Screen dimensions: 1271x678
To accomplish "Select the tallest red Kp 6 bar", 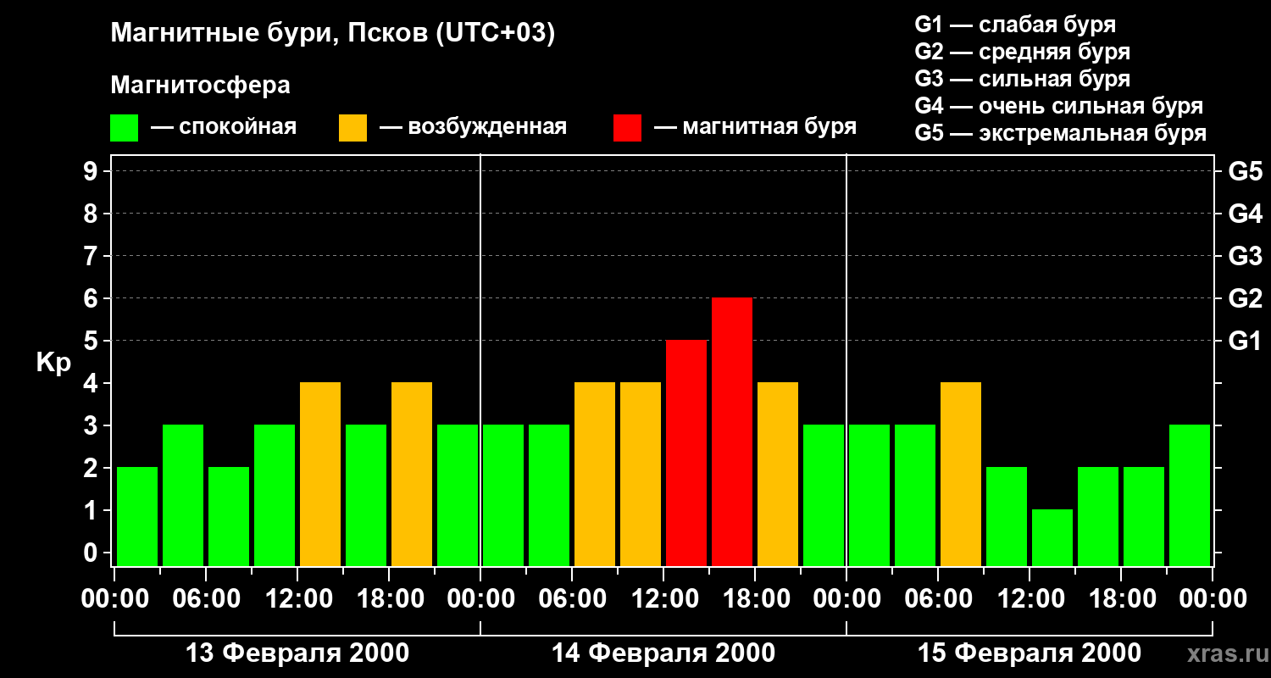I will (x=732, y=431).
